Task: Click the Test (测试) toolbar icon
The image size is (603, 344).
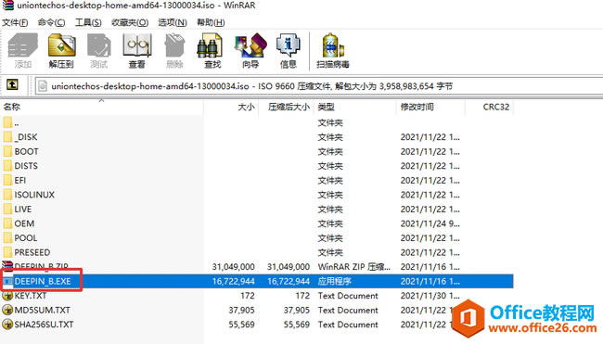Action: (99, 51)
